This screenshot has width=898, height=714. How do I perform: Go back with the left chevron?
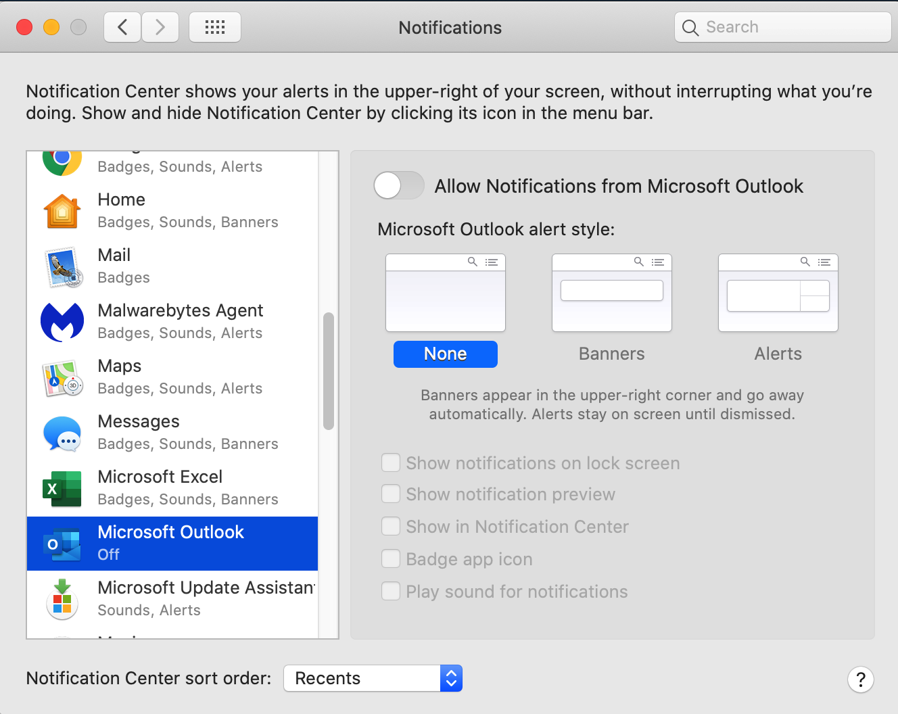tap(122, 27)
